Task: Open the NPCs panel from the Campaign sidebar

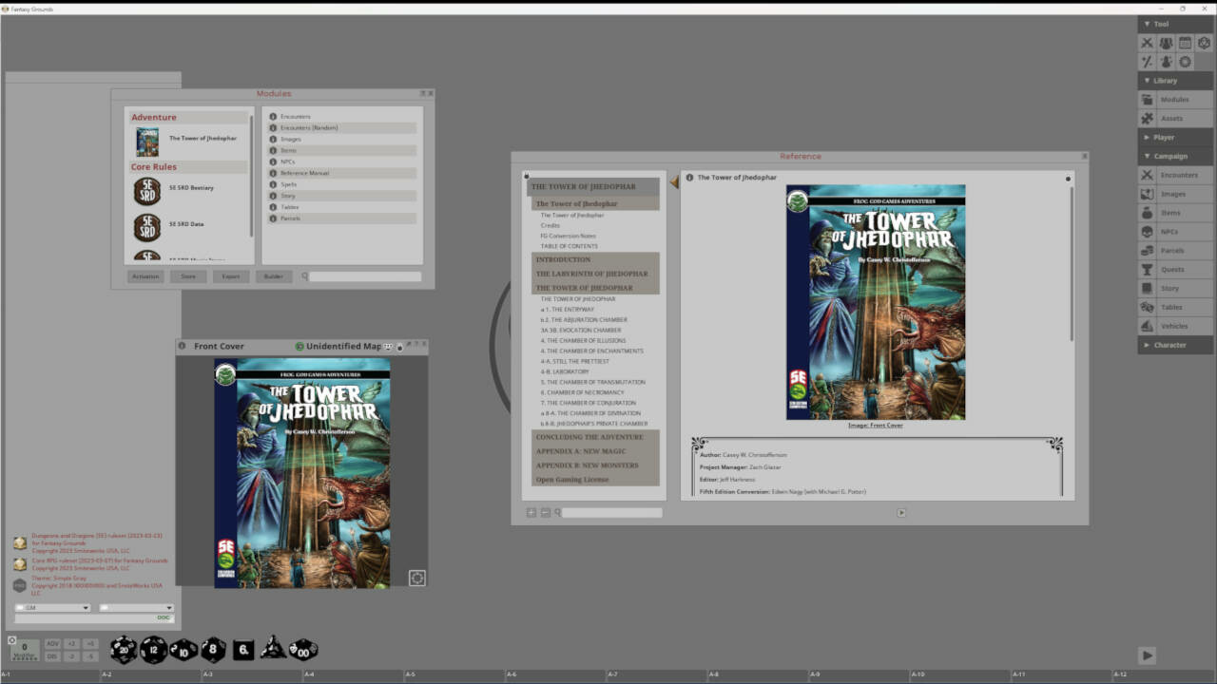Action: 1173,231
